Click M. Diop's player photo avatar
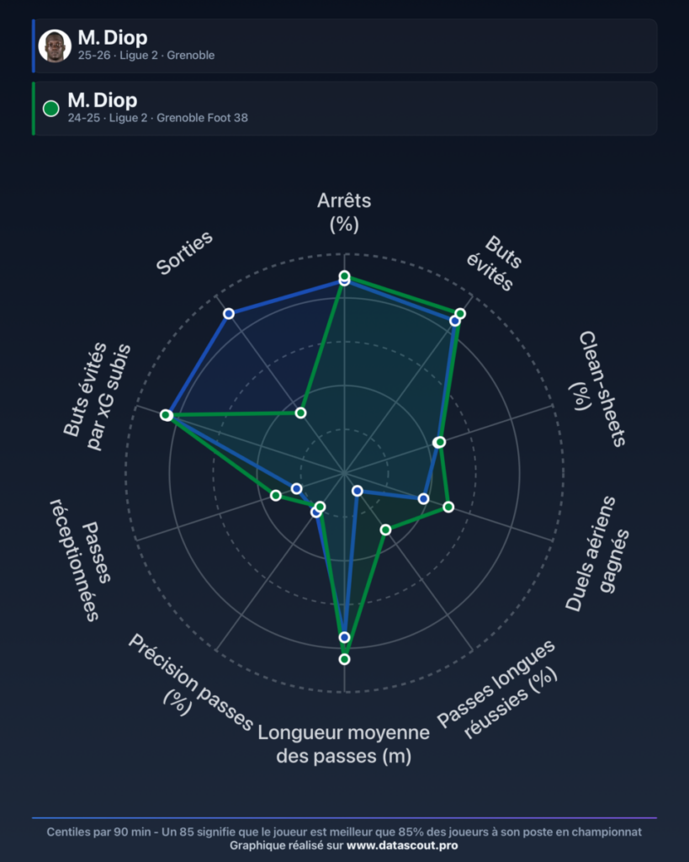 (x=55, y=45)
